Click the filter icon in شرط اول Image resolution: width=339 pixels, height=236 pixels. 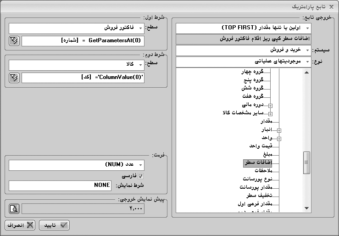tap(14, 41)
